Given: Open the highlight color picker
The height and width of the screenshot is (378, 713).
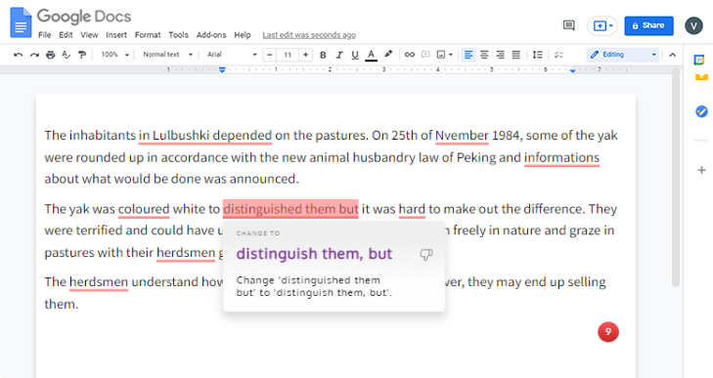Looking at the screenshot, I should [388, 55].
